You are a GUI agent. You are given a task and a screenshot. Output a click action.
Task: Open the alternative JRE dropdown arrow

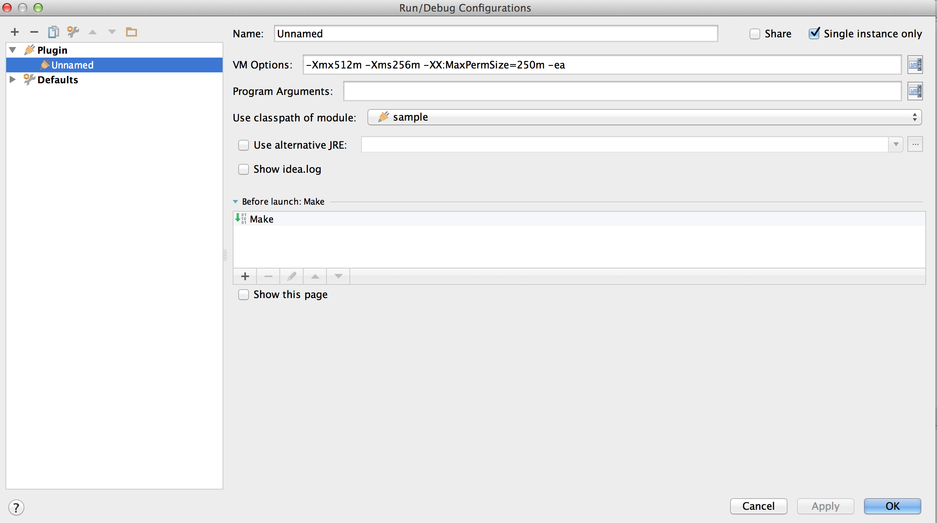coord(896,144)
